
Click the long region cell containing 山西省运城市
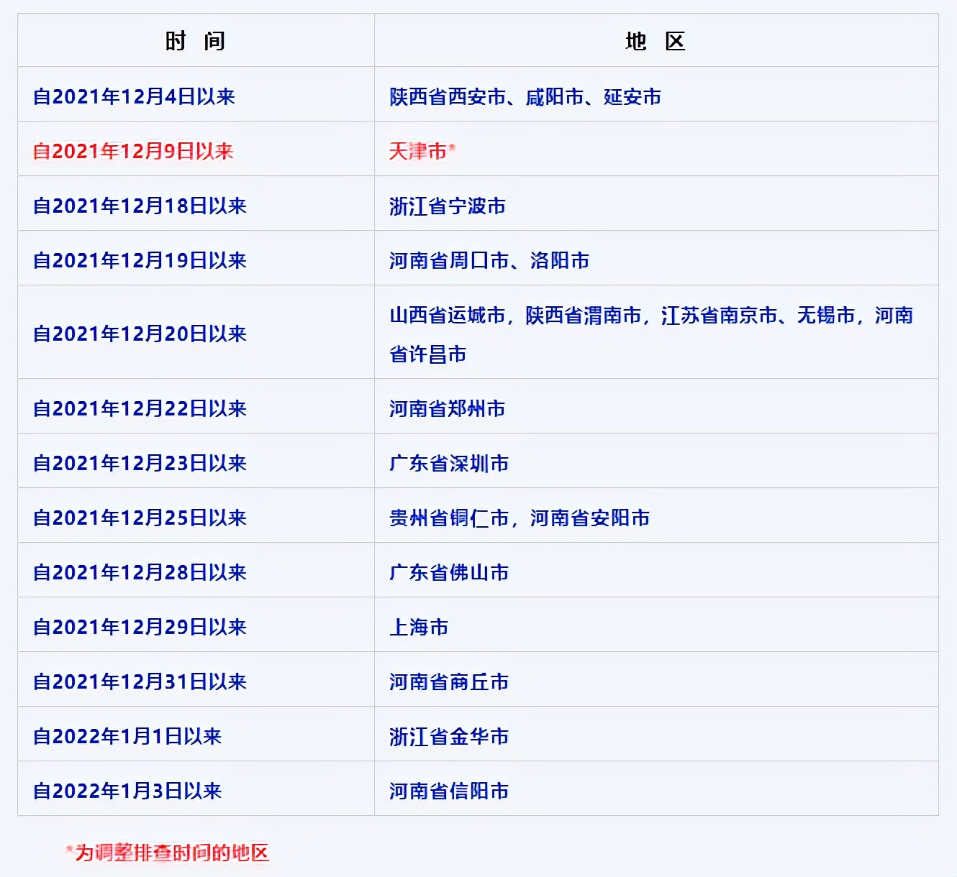648,333
